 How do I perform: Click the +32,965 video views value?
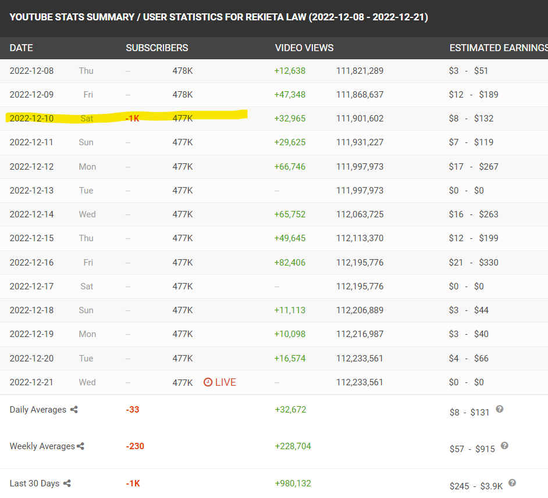[x=290, y=119]
